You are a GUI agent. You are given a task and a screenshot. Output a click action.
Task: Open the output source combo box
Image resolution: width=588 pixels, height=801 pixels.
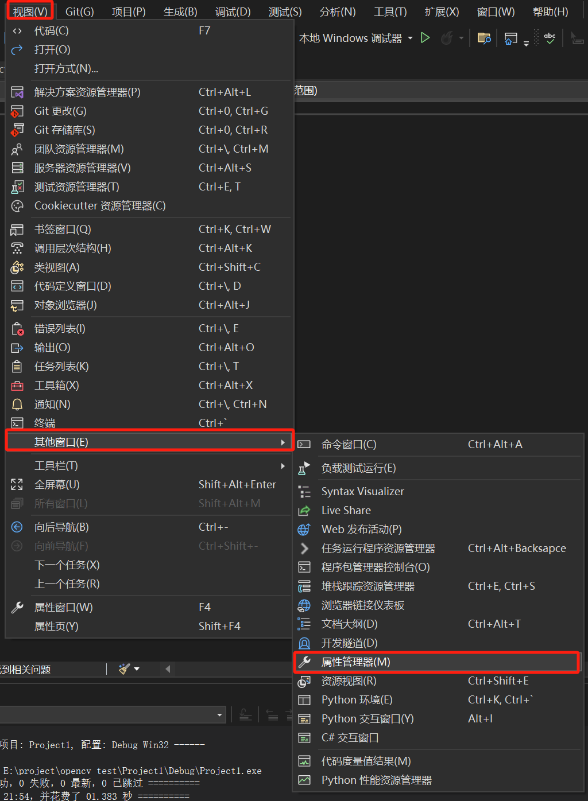click(112, 715)
